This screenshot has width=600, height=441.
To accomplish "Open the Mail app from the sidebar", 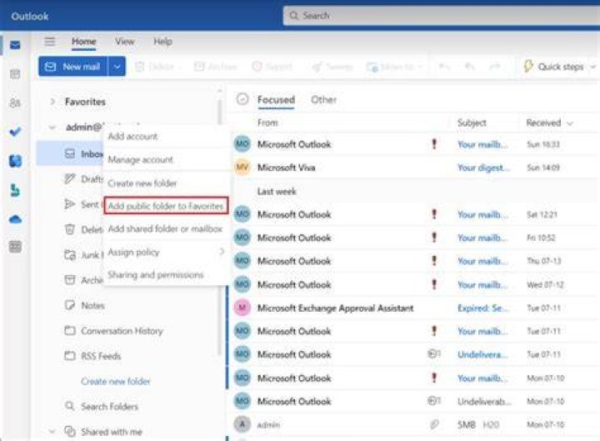I will pyautogui.click(x=15, y=45).
